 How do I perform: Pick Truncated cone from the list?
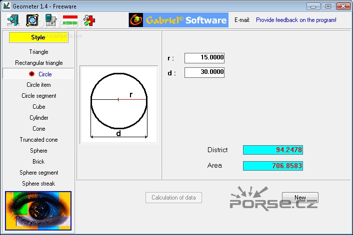point(38,140)
